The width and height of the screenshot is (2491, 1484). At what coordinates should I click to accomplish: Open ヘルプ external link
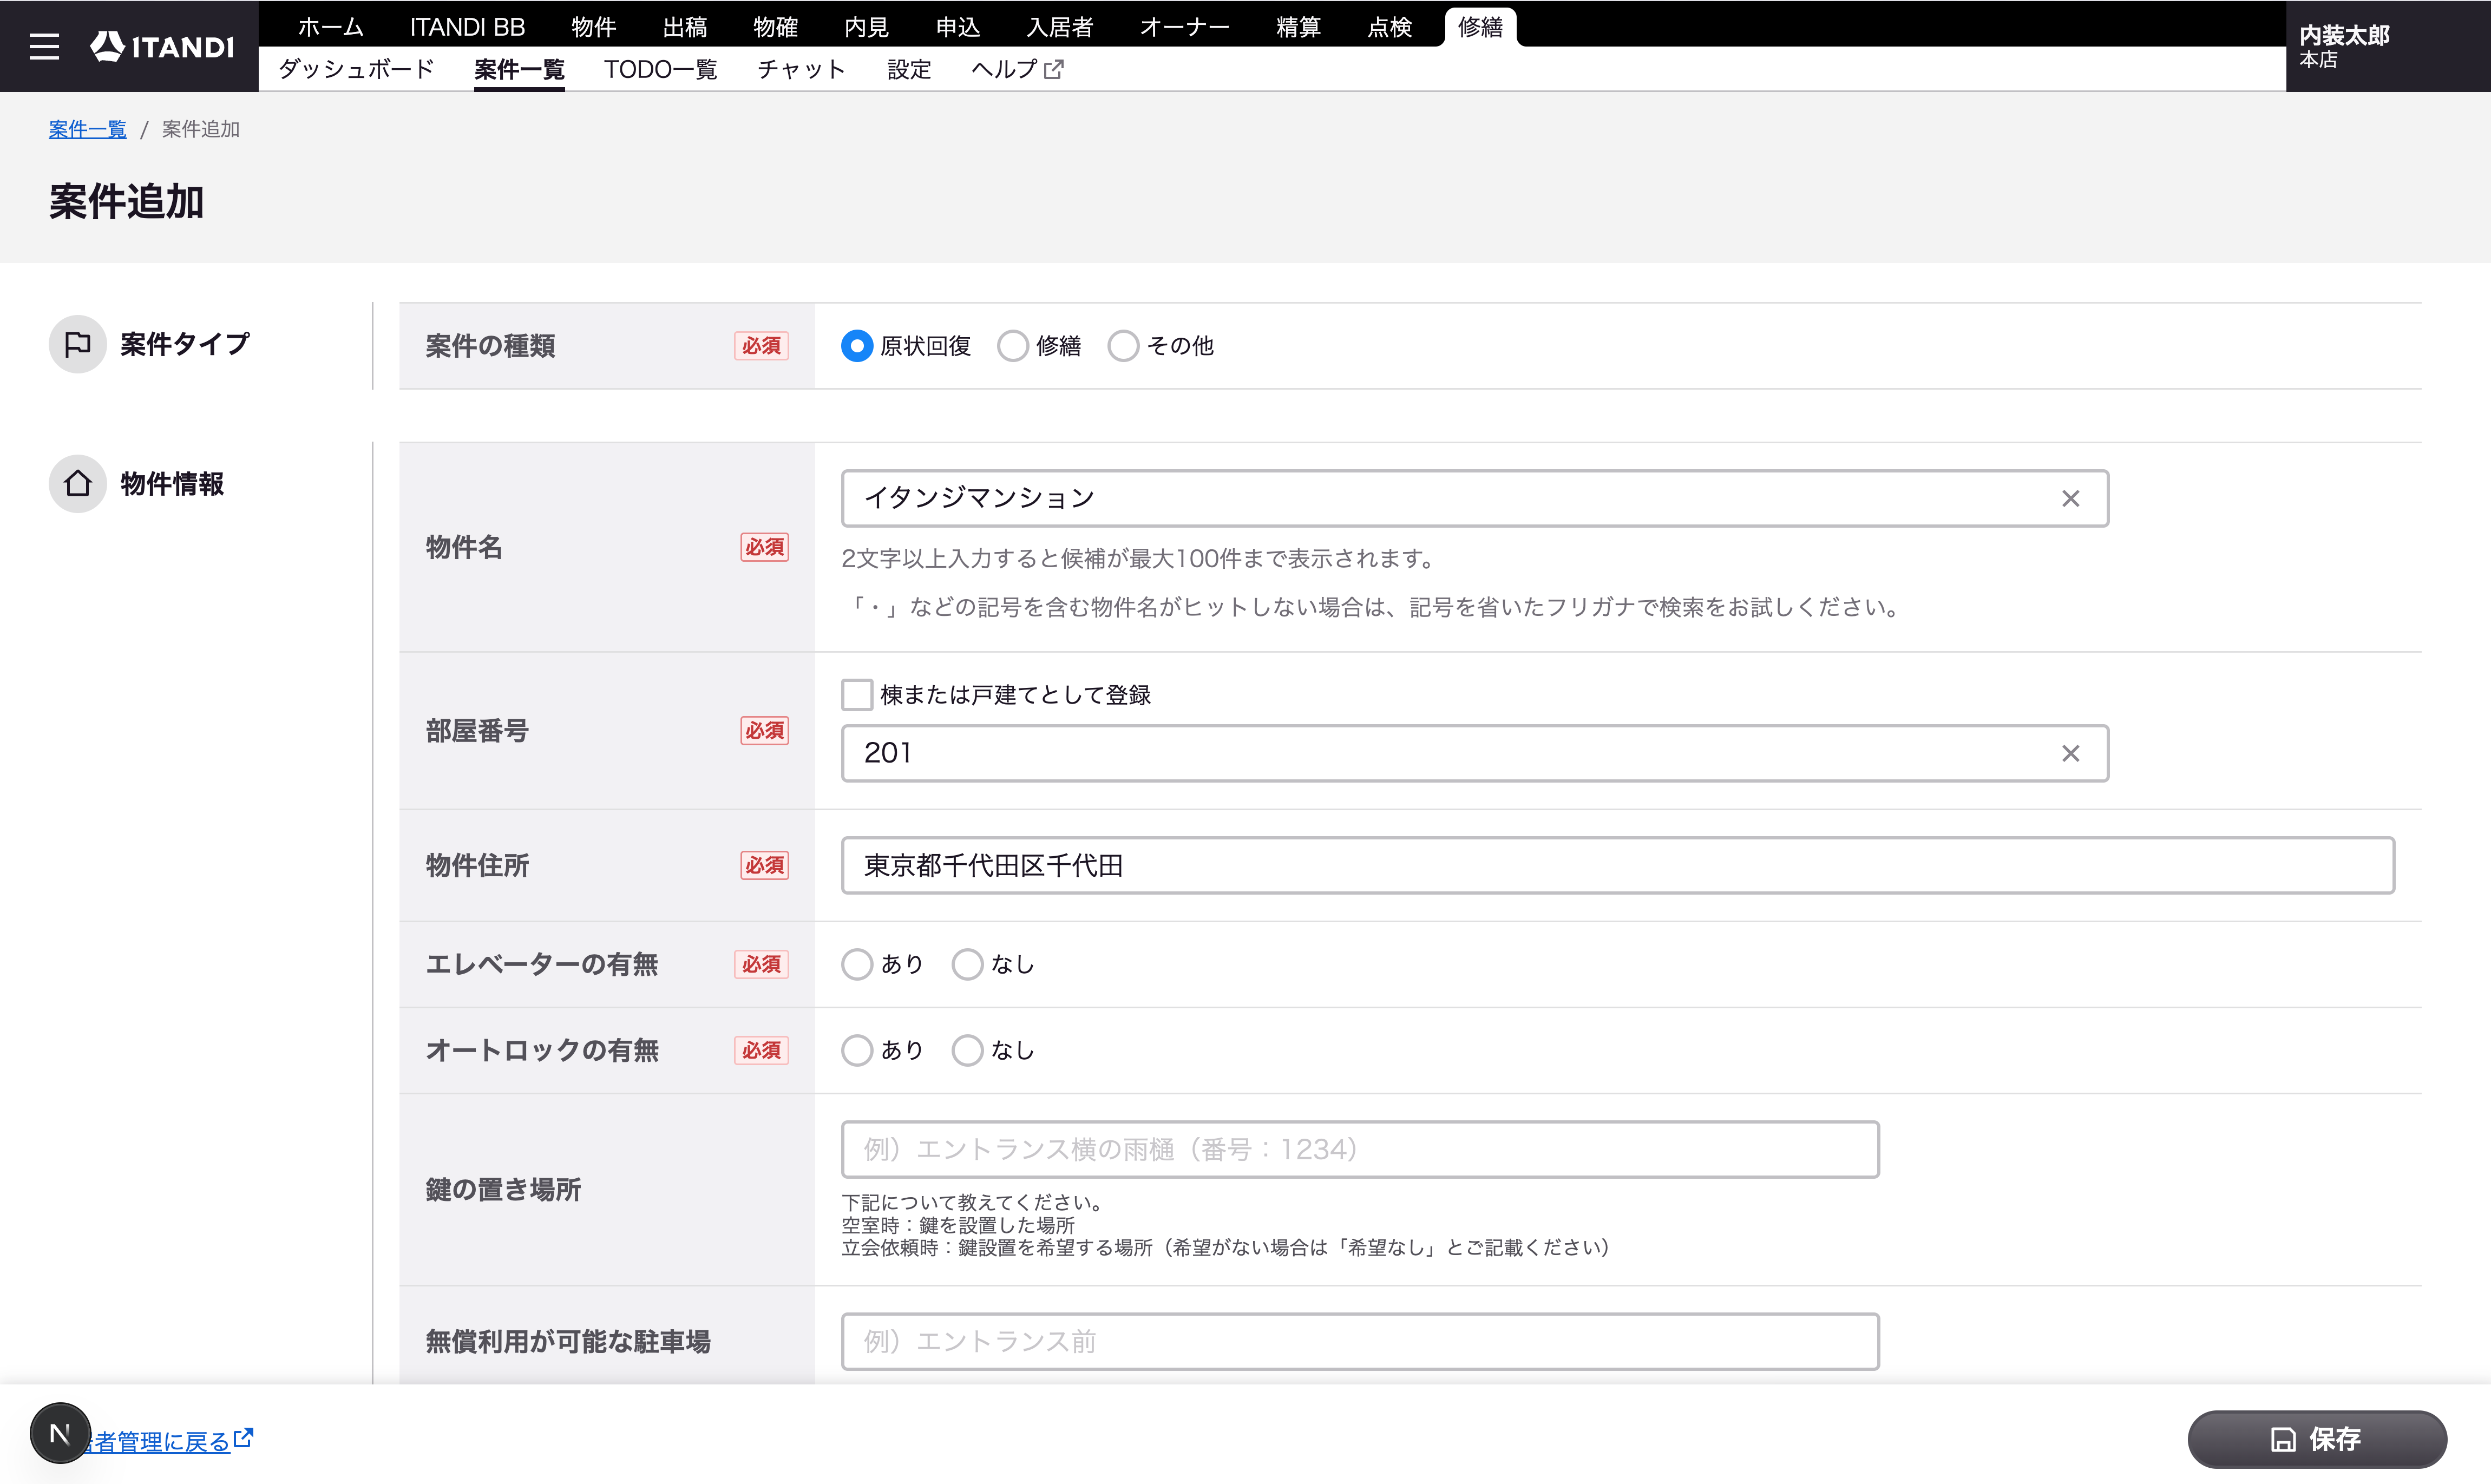(x=1017, y=69)
